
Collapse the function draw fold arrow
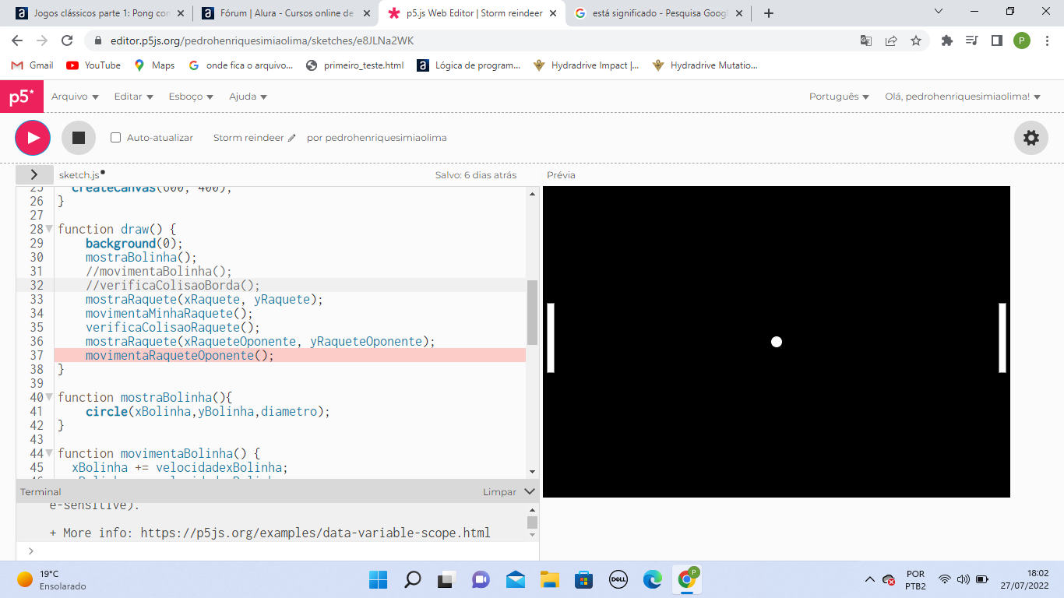tap(49, 230)
